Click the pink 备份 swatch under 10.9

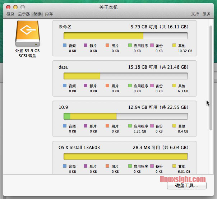(x=152, y=126)
